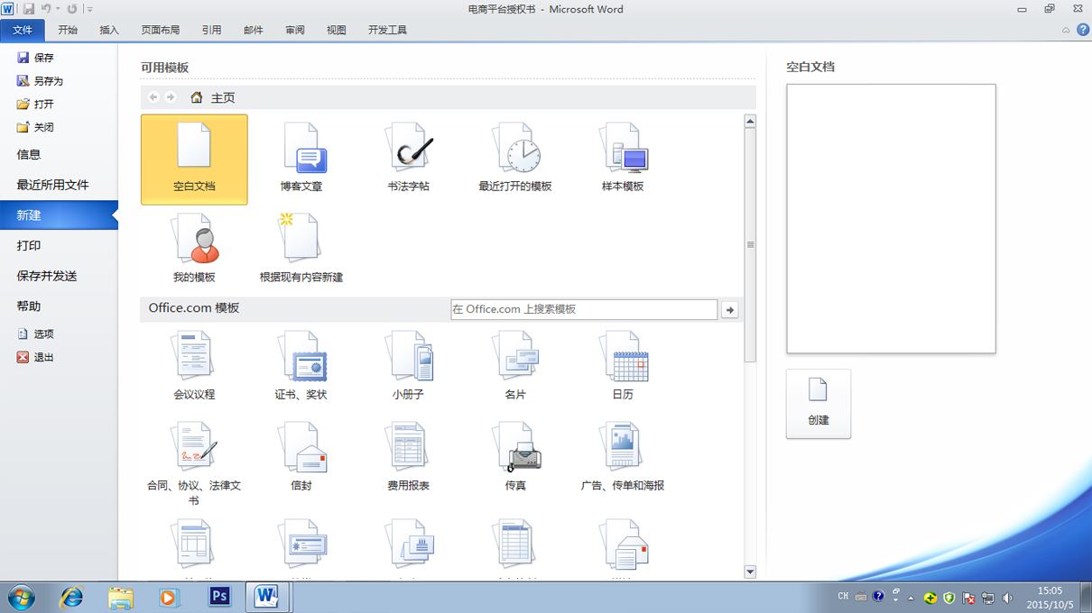Open the 日历 calendar templates

[623, 367]
